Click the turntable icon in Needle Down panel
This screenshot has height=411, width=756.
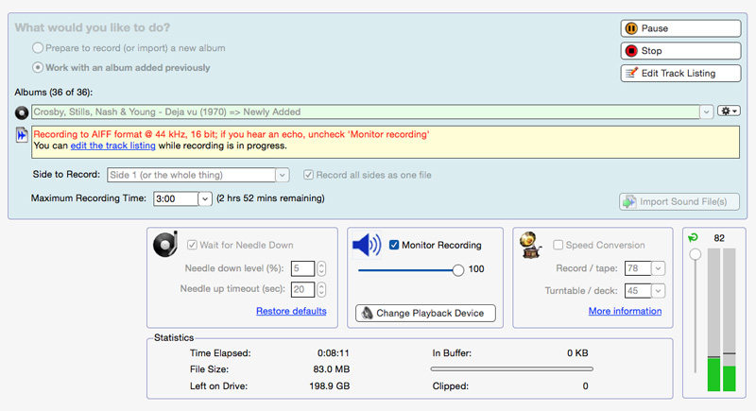(164, 246)
